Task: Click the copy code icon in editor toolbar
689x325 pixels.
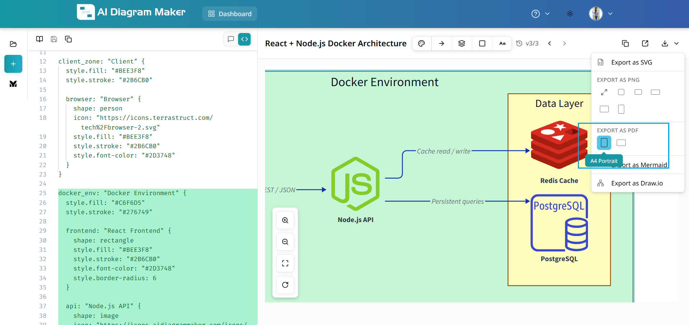Action: pyautogui.click(x=68, y=39)
